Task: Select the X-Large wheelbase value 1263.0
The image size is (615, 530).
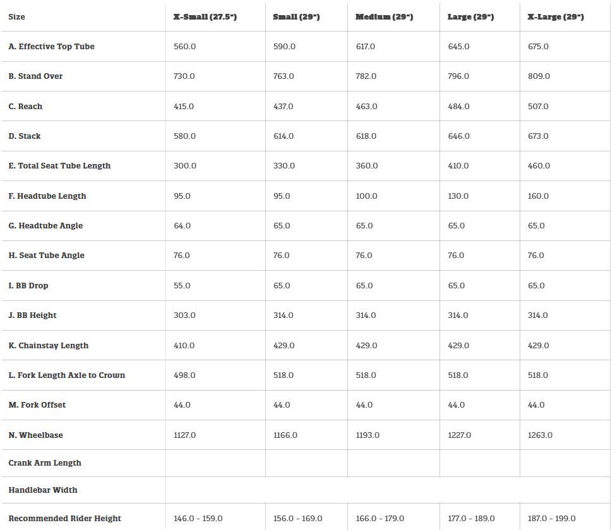Action: (540, 435)
